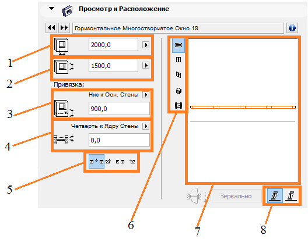Switch preview to side view icon
Image resolution: width=308 pixels, height=239 pixels.
point(178,74)
